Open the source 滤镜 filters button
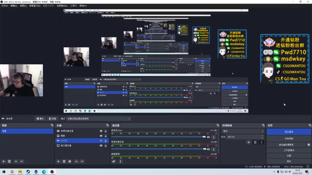This screenshot has height=175, width=312. tap(53, 119)
